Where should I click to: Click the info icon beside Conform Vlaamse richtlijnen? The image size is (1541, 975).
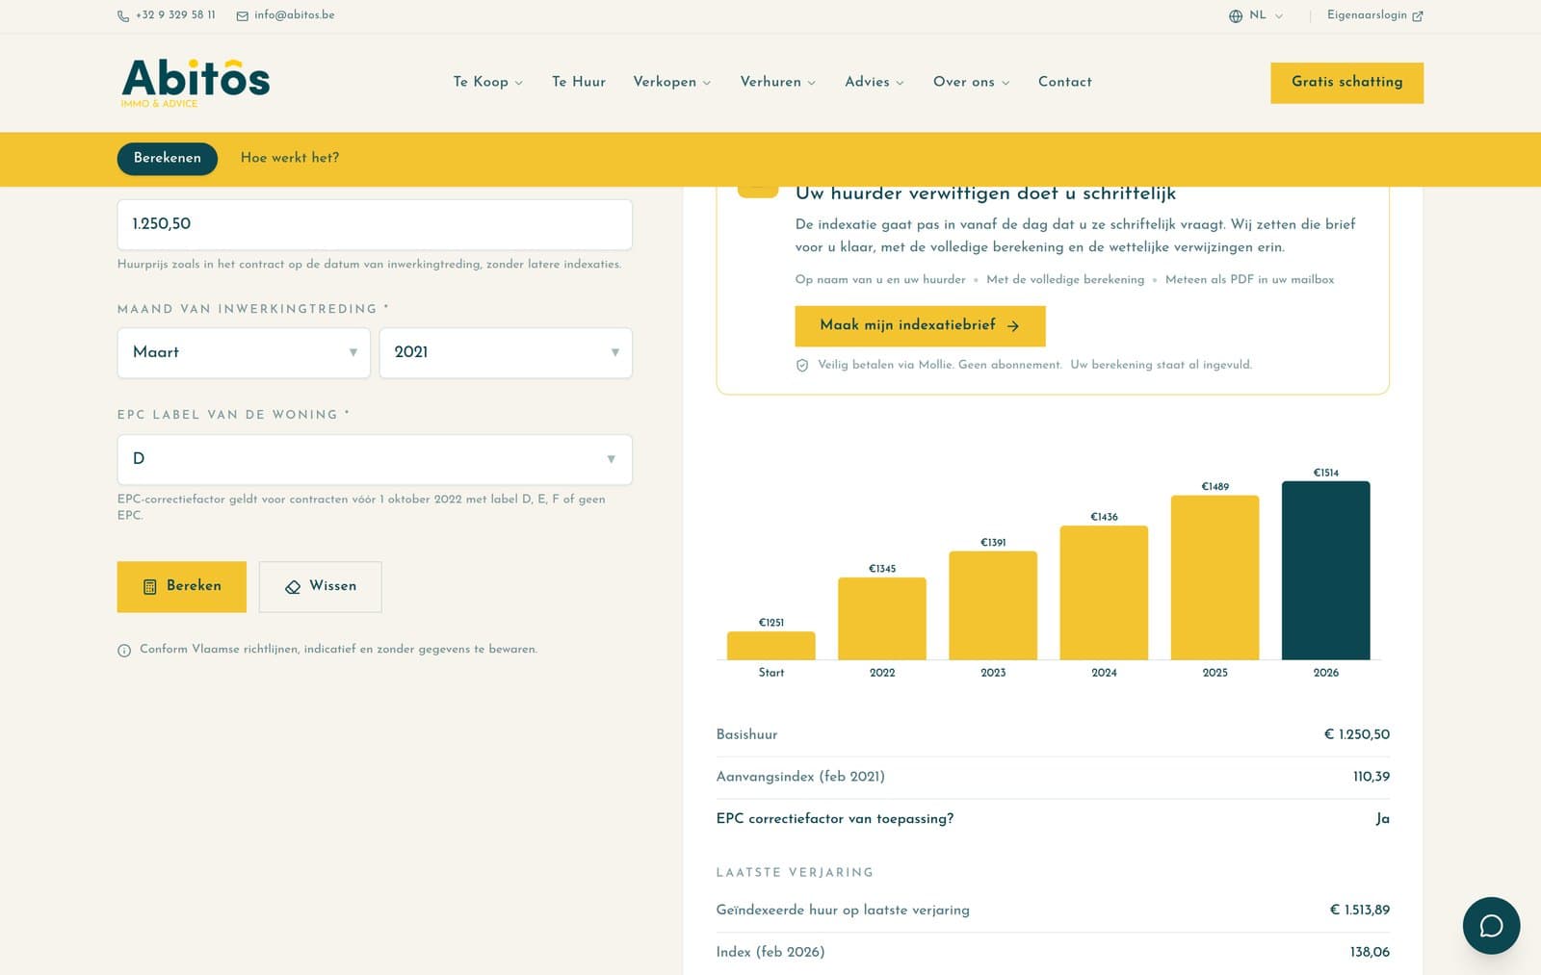coord(124,651)
